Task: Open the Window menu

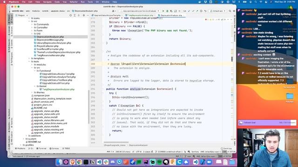Action: coord(106,2)
